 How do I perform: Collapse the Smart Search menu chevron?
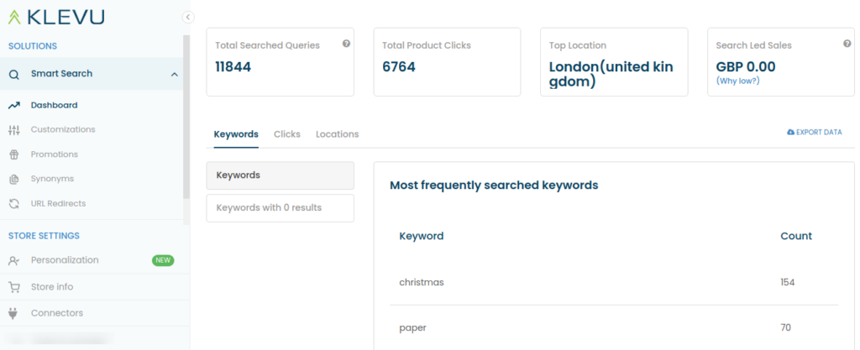click(174, 74)
